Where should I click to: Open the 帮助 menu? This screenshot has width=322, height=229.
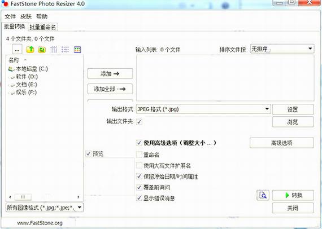[x=42, y=16]
